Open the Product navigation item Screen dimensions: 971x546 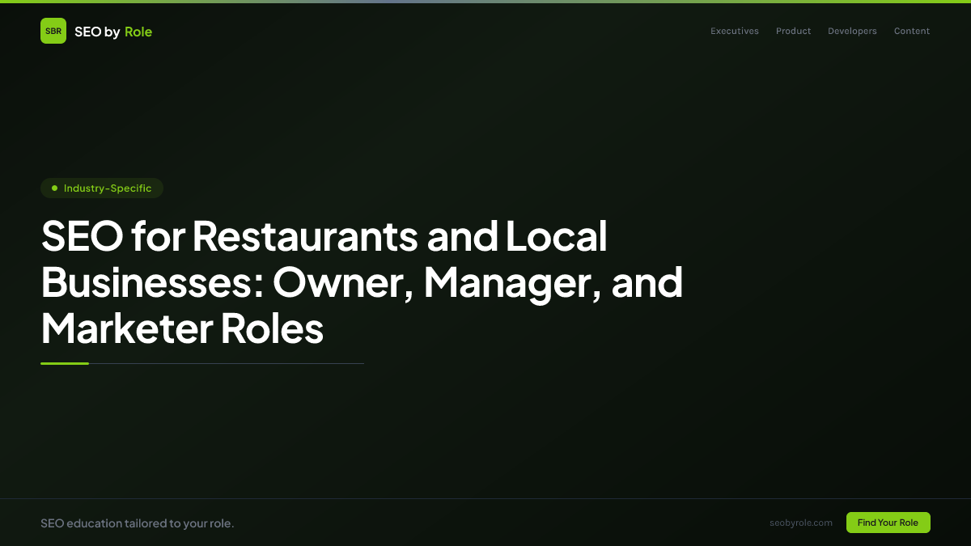pyautogui.click(x=793, y=31)
